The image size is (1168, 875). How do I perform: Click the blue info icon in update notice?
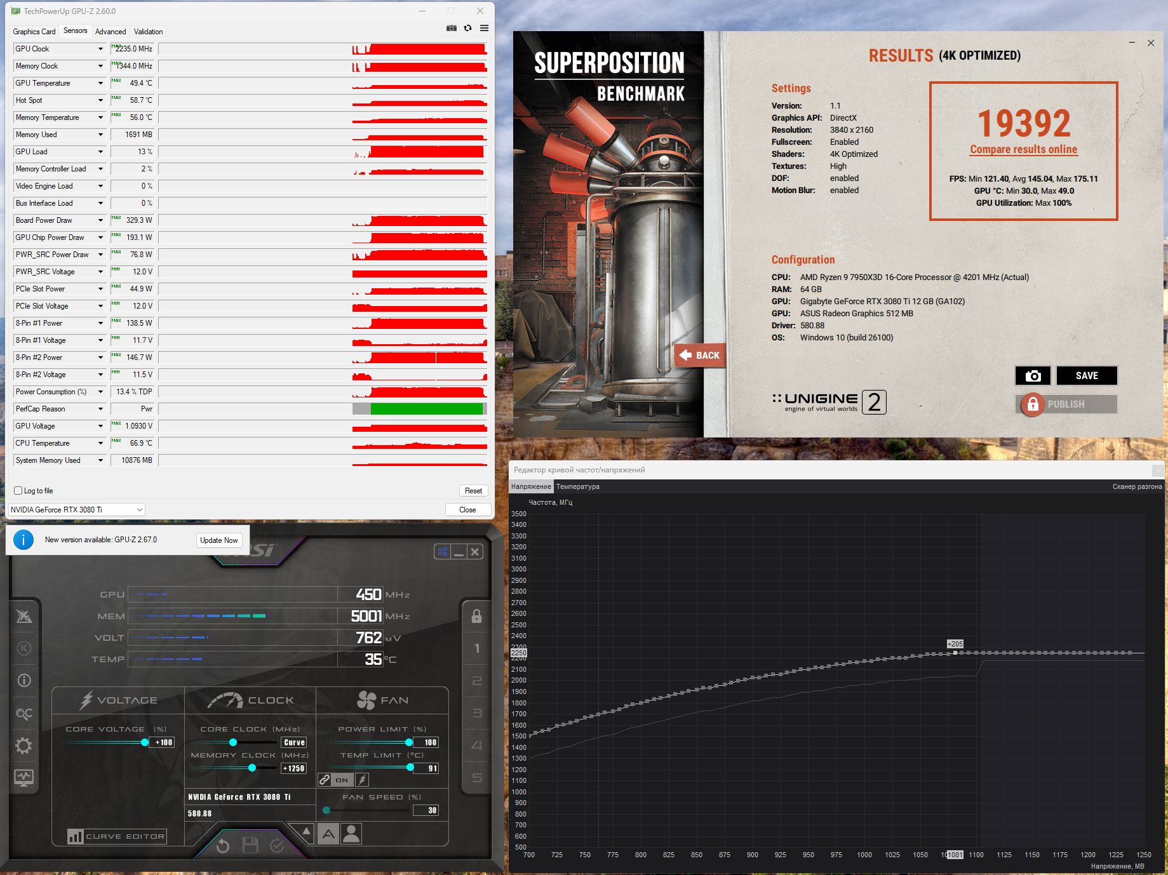[23, 540]
